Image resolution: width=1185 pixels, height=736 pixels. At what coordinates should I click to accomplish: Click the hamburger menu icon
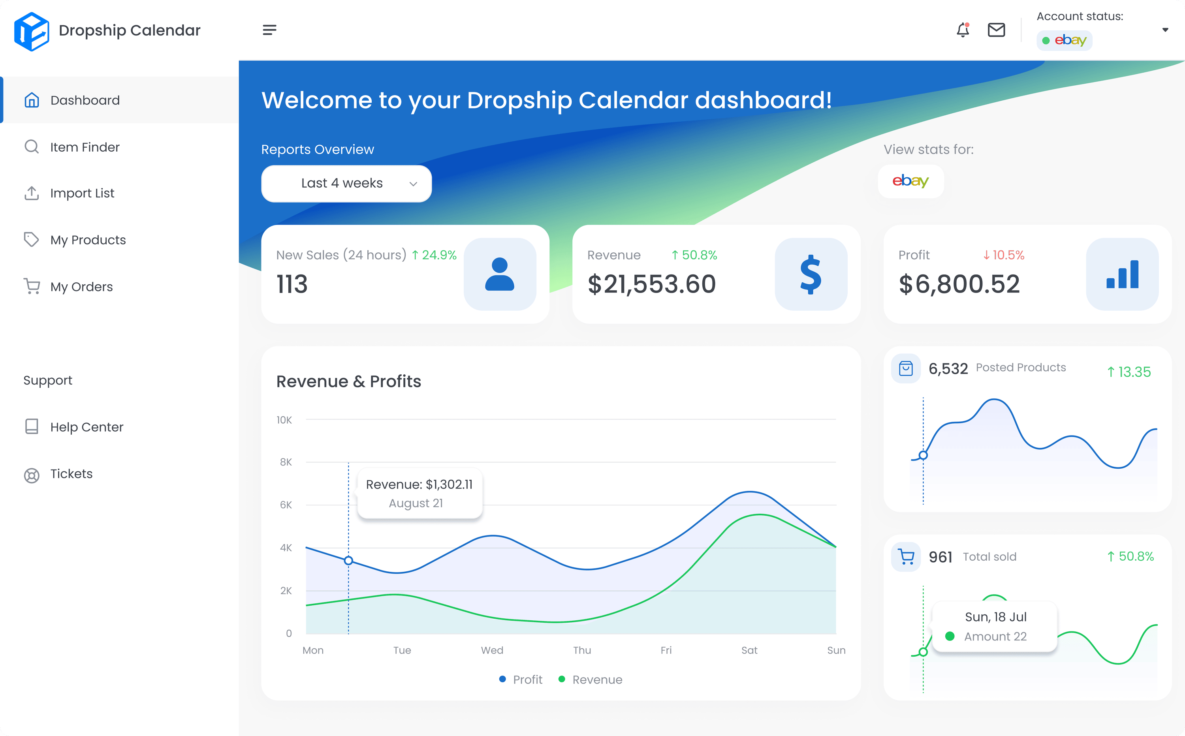pos(269,30)
